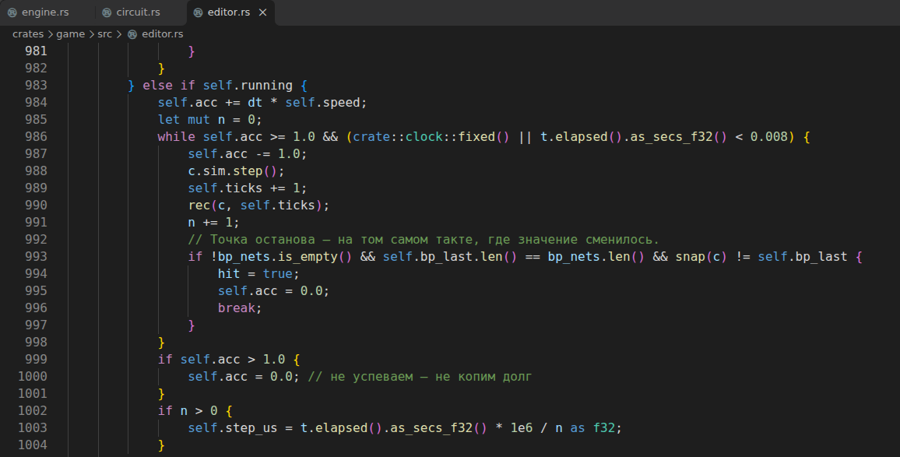
Task: Open the 'crates' breadcrumb segment
Action: [x=28, y=34]
